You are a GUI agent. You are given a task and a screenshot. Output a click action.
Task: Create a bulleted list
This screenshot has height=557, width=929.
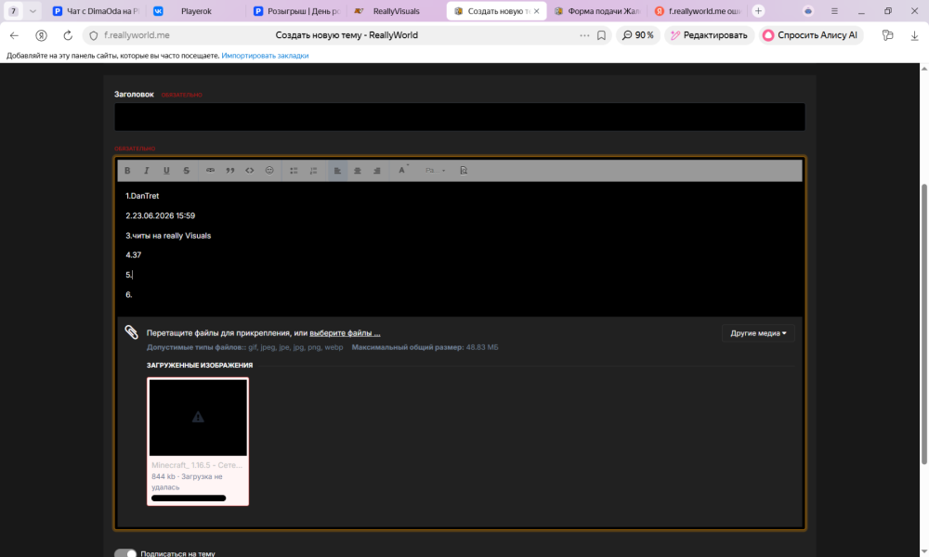(294, 171)
